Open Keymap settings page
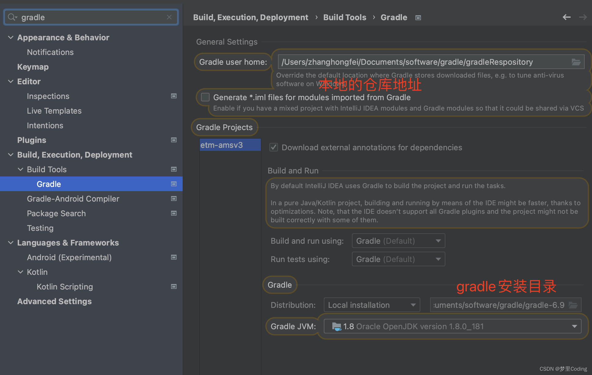592x375 pixels. click(33, 67)
